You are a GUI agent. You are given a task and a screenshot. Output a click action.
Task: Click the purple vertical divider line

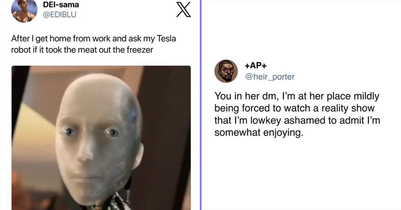[201, 105]
